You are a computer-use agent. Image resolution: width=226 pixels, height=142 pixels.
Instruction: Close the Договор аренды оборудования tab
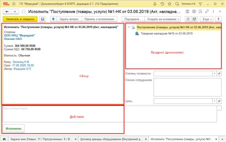click(146, 139)
